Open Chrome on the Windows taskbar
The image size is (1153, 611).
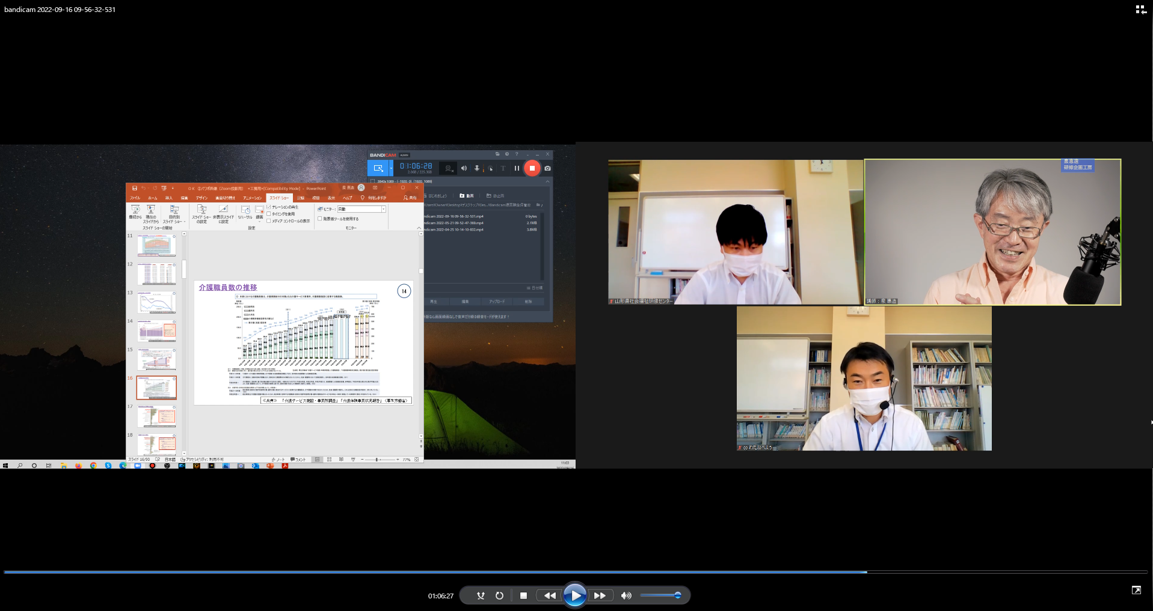pyautogui.click(x=93, y=466)
